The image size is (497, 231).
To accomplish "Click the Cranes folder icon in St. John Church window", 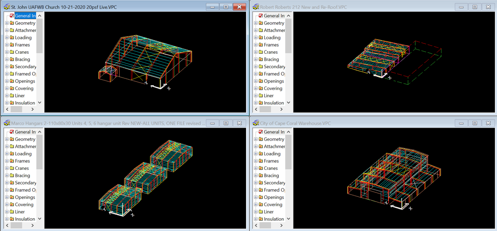I will (x=12, y=52).
